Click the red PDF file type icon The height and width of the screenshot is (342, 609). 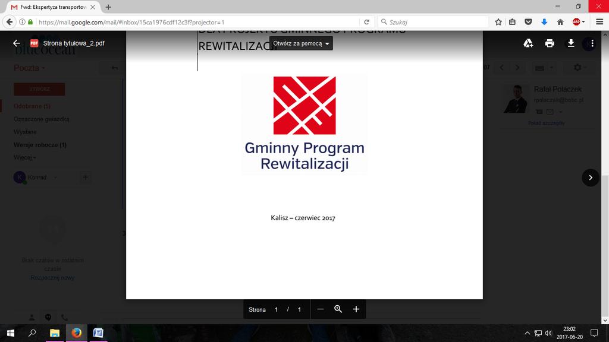pos(34,43)
